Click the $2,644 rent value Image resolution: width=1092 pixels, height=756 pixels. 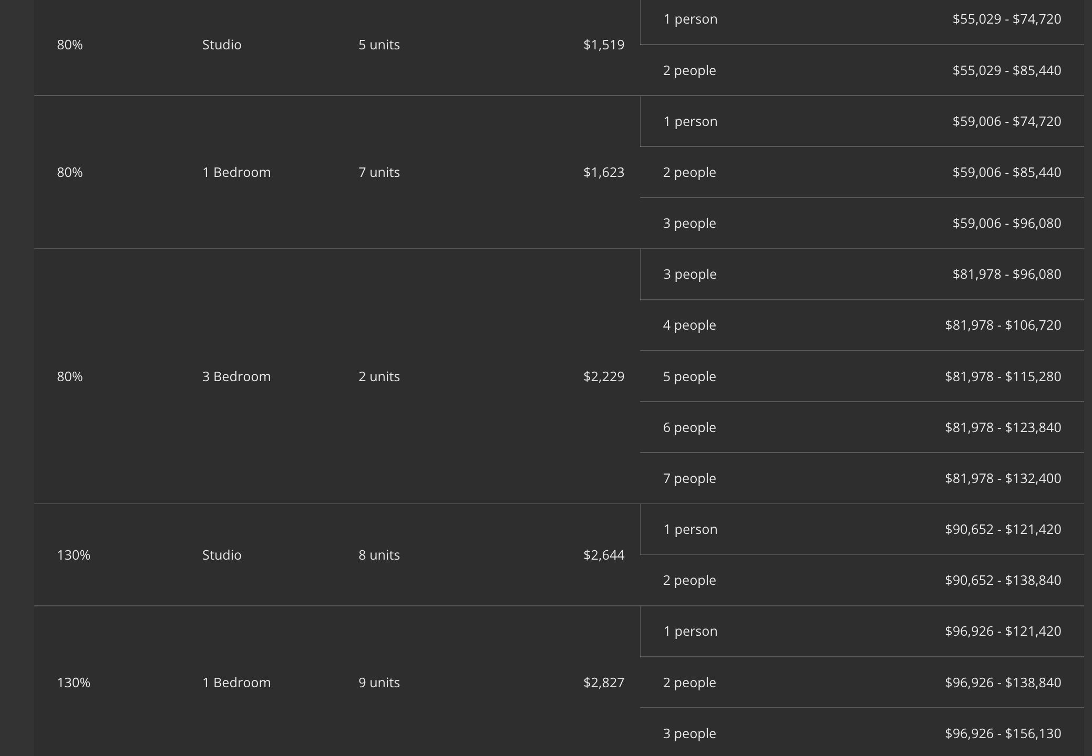(603, 555)
